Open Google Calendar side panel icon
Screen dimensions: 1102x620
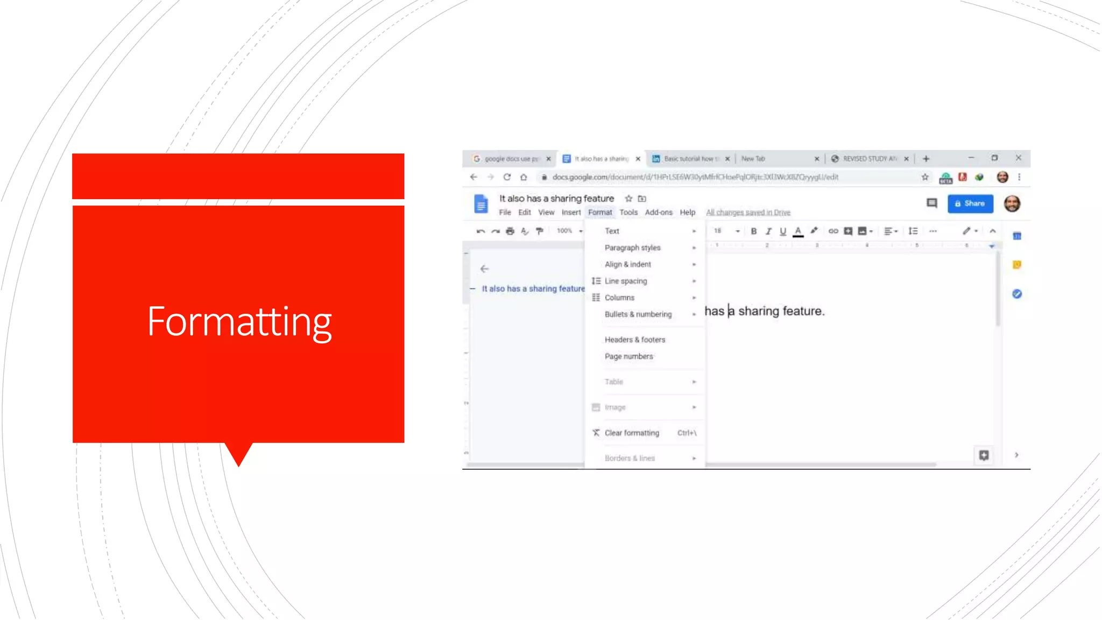(x=1017, y=236)
